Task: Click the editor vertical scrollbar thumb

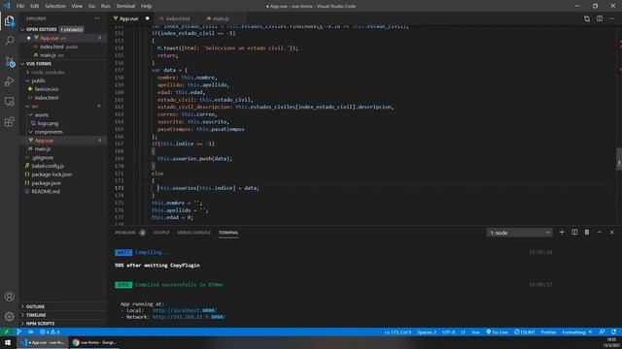Action: [619, 159]
